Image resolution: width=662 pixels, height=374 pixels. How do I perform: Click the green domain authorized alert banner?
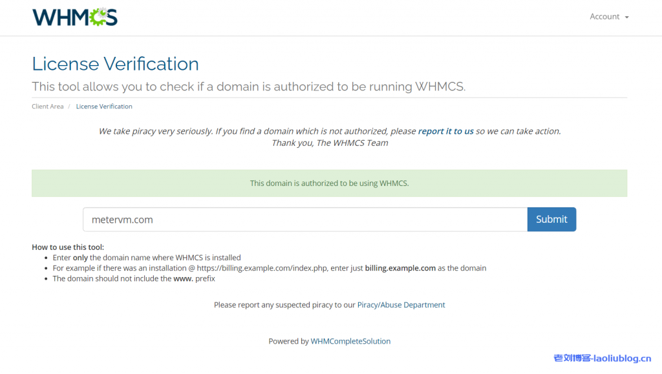[329, 183]
